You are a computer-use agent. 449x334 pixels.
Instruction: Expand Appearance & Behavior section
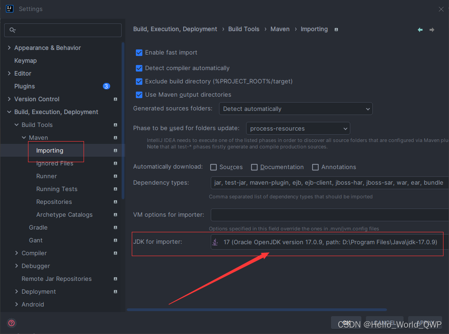tap(9, 48)
